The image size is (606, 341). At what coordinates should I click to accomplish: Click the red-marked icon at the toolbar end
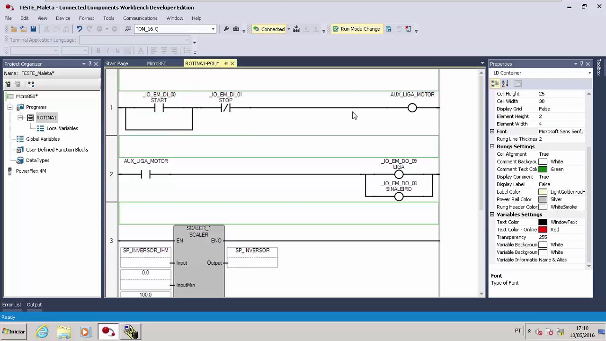coord(408,29)
